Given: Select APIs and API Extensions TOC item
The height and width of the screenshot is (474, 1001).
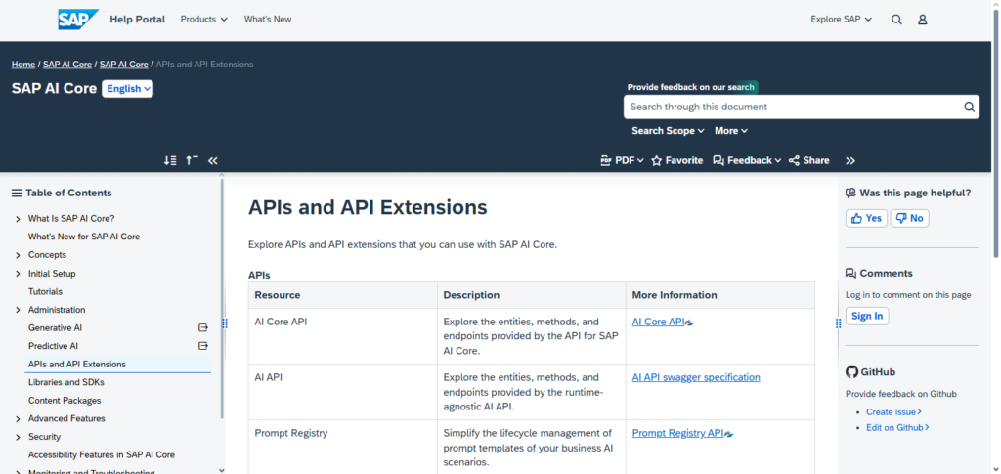Looking at the screenshot, I should (x=76, y=365).
